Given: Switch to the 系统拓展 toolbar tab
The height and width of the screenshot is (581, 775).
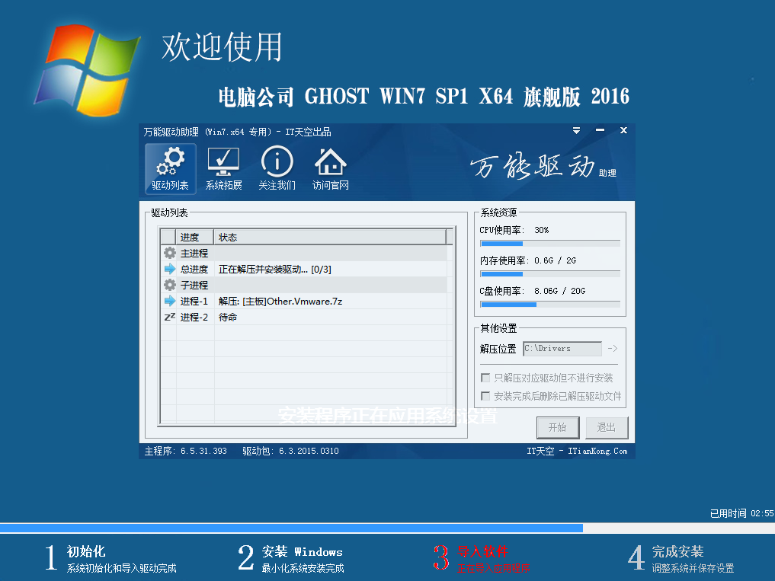Looking at the screenshot, I should click(x=223, y=168).
